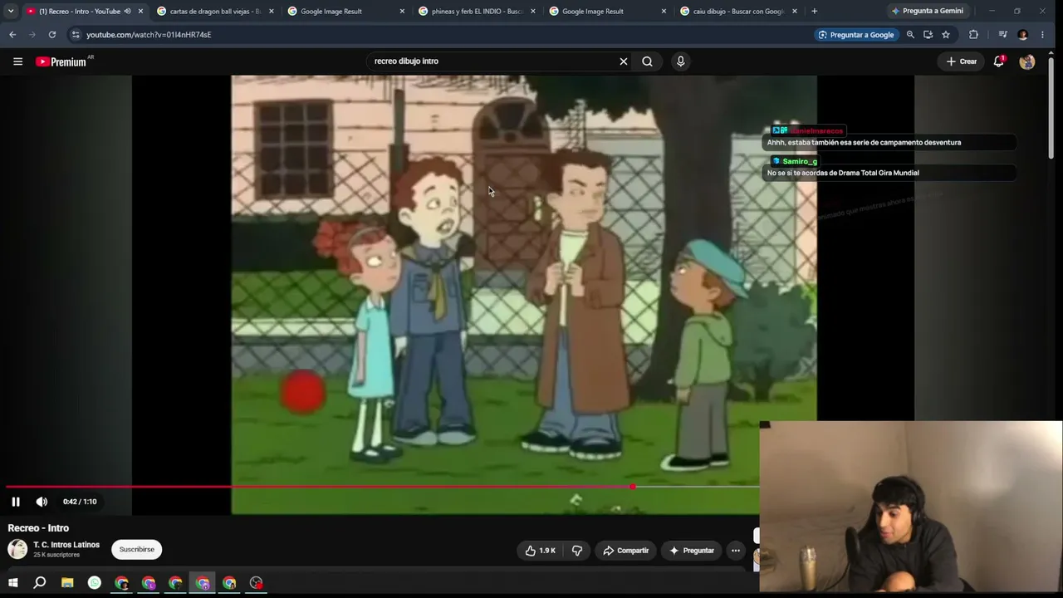
Task: Open a new browser tab
Action: 814,11
